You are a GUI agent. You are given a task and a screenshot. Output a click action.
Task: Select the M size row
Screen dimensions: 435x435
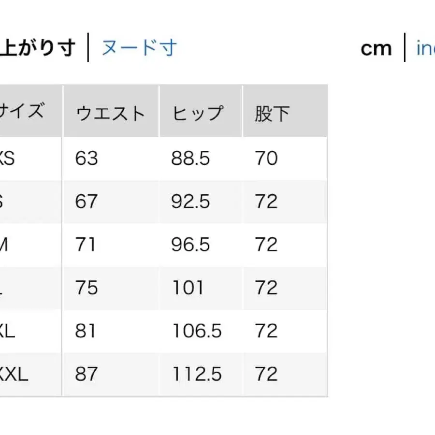point(6,245)
